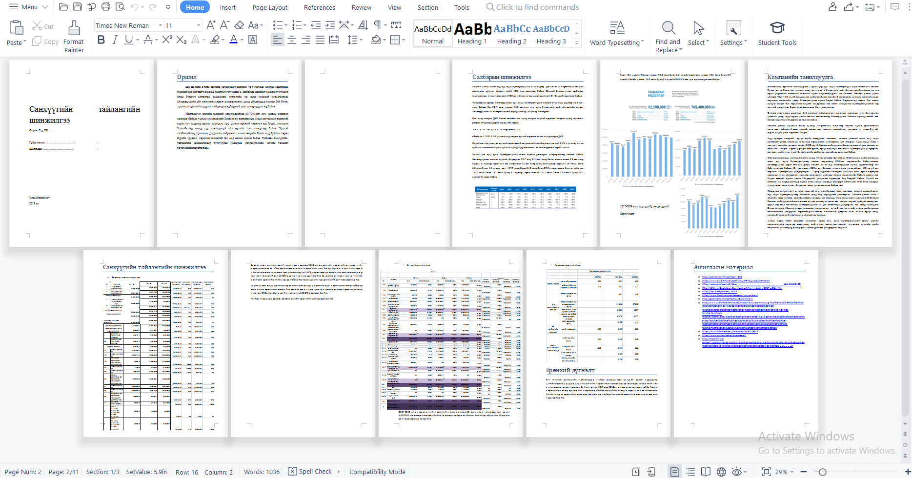The height and width of the screenshot is (478, 912).
Task: Click the fit-to-page zoom icon
Action: (766, 472)
